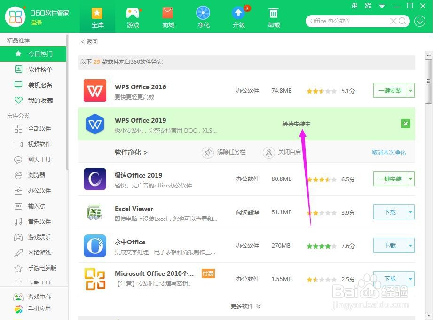Toggle 关闭自启 option
Screen dimensions: 433x320
pos(282,152)
